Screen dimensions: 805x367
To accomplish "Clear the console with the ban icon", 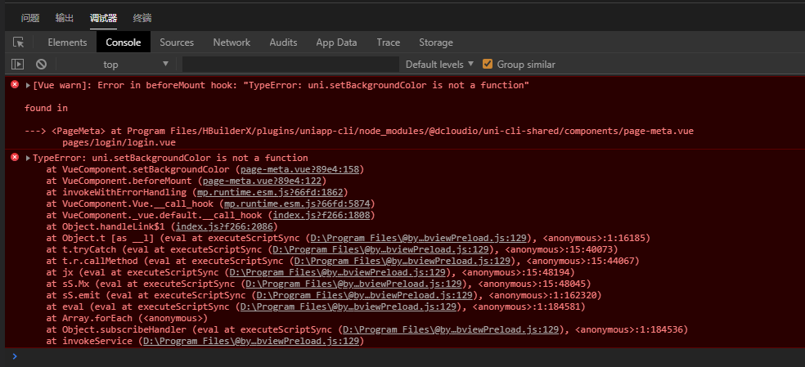I will 41,64.
